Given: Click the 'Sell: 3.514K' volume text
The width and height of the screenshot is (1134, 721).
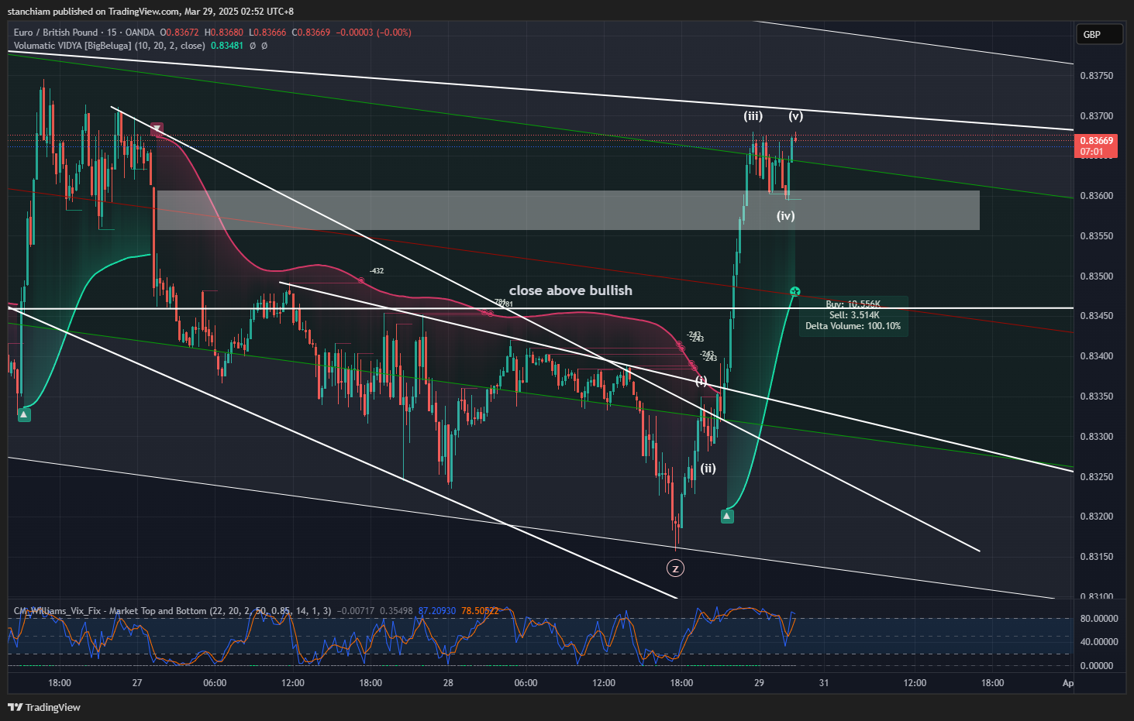Looking at the screenshot, I should (x=854, y=315).
